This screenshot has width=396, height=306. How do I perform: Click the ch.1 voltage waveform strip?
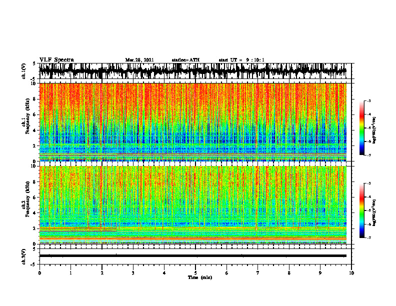pyautogui.click(x=193, y=71)
